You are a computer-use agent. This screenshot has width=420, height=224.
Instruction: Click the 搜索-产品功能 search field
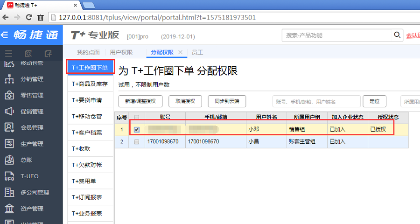336,35
